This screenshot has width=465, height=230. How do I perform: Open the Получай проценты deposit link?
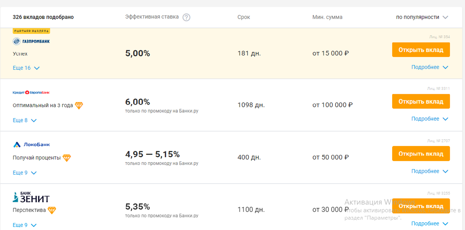pos(37,158)
